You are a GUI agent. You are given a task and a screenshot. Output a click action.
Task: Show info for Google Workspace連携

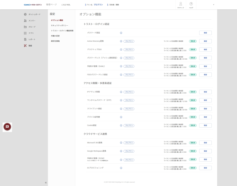click(121, 151)
